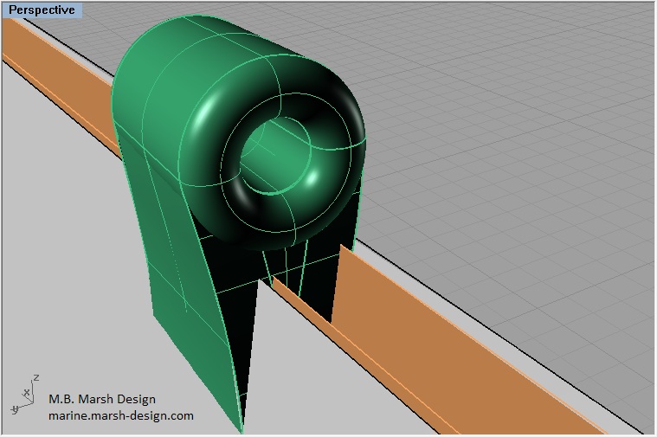Click the pointed bottom tip of housing
The height and width of the screenshot is (437, 657).
tap(242, 427)
